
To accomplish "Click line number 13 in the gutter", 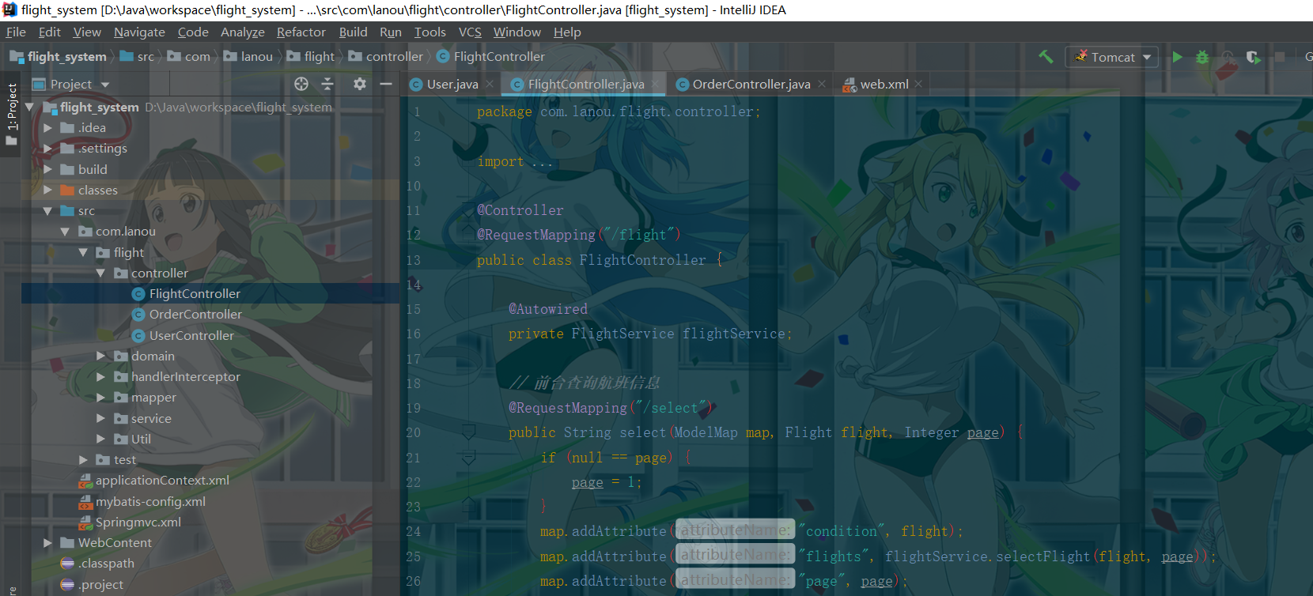I will point(414,260).
